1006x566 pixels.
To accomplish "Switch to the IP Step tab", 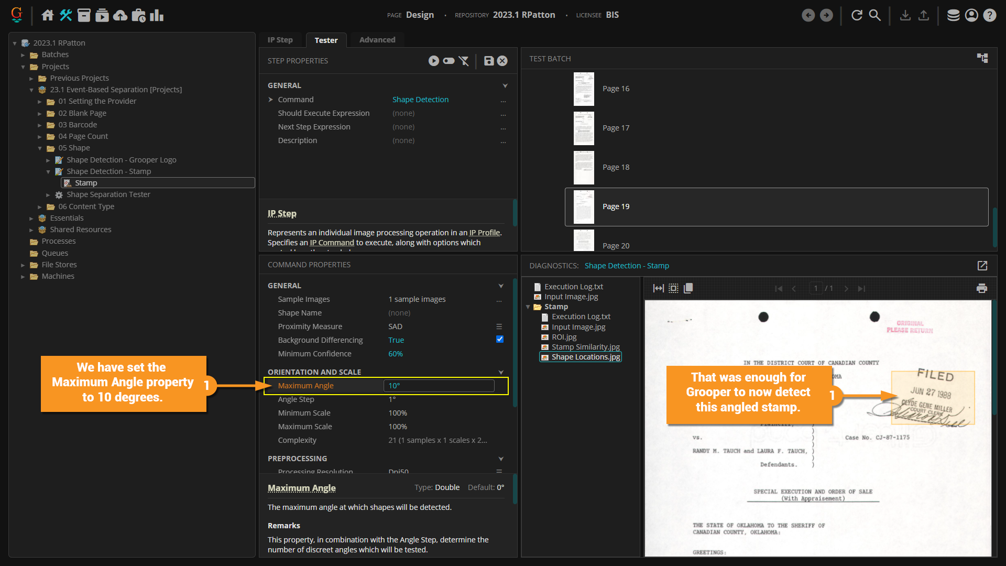I will click(x=280, y=40).
